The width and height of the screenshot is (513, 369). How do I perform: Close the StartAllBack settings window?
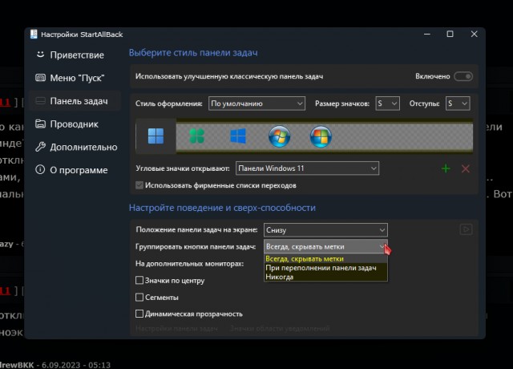pyautogui.click(x=474, y=34)
